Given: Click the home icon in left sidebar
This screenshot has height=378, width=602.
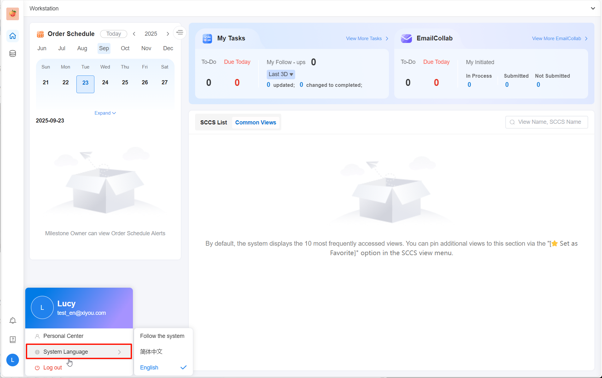Looking at the screenshot, I should click(13, 36).
